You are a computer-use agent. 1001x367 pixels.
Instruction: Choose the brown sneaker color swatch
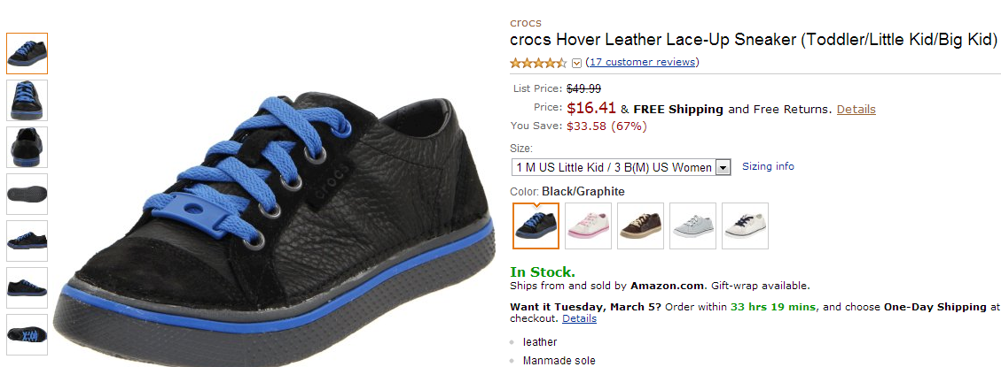(x=640, y=226)
